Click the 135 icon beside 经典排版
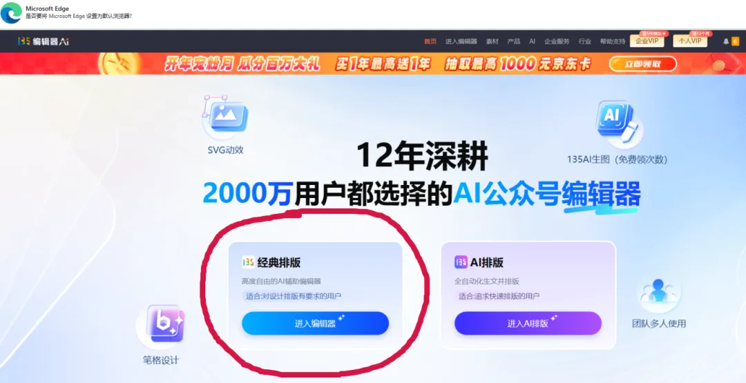The height and width of the screenshot is (383, 746). (x=248, y=262)
